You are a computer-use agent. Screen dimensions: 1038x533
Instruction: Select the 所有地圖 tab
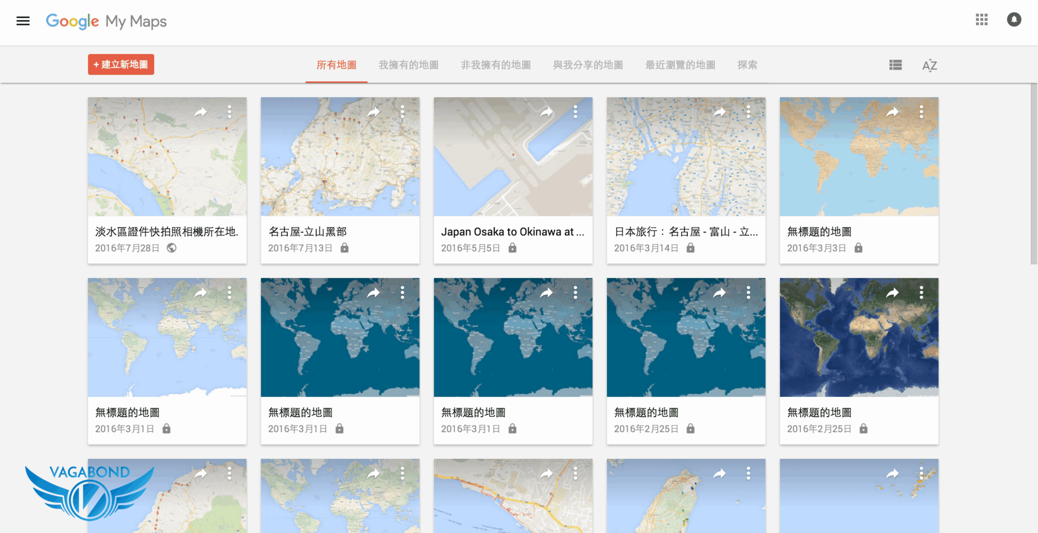(x=336, y=65)
